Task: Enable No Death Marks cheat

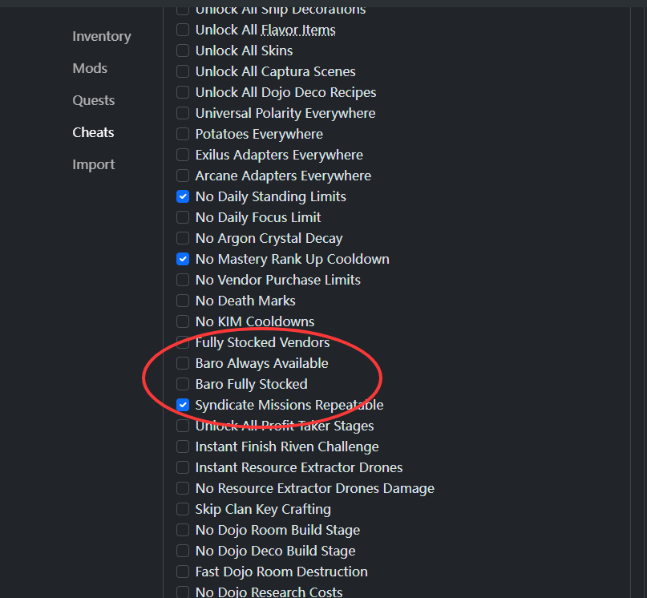Action: (x=183, y=301)
